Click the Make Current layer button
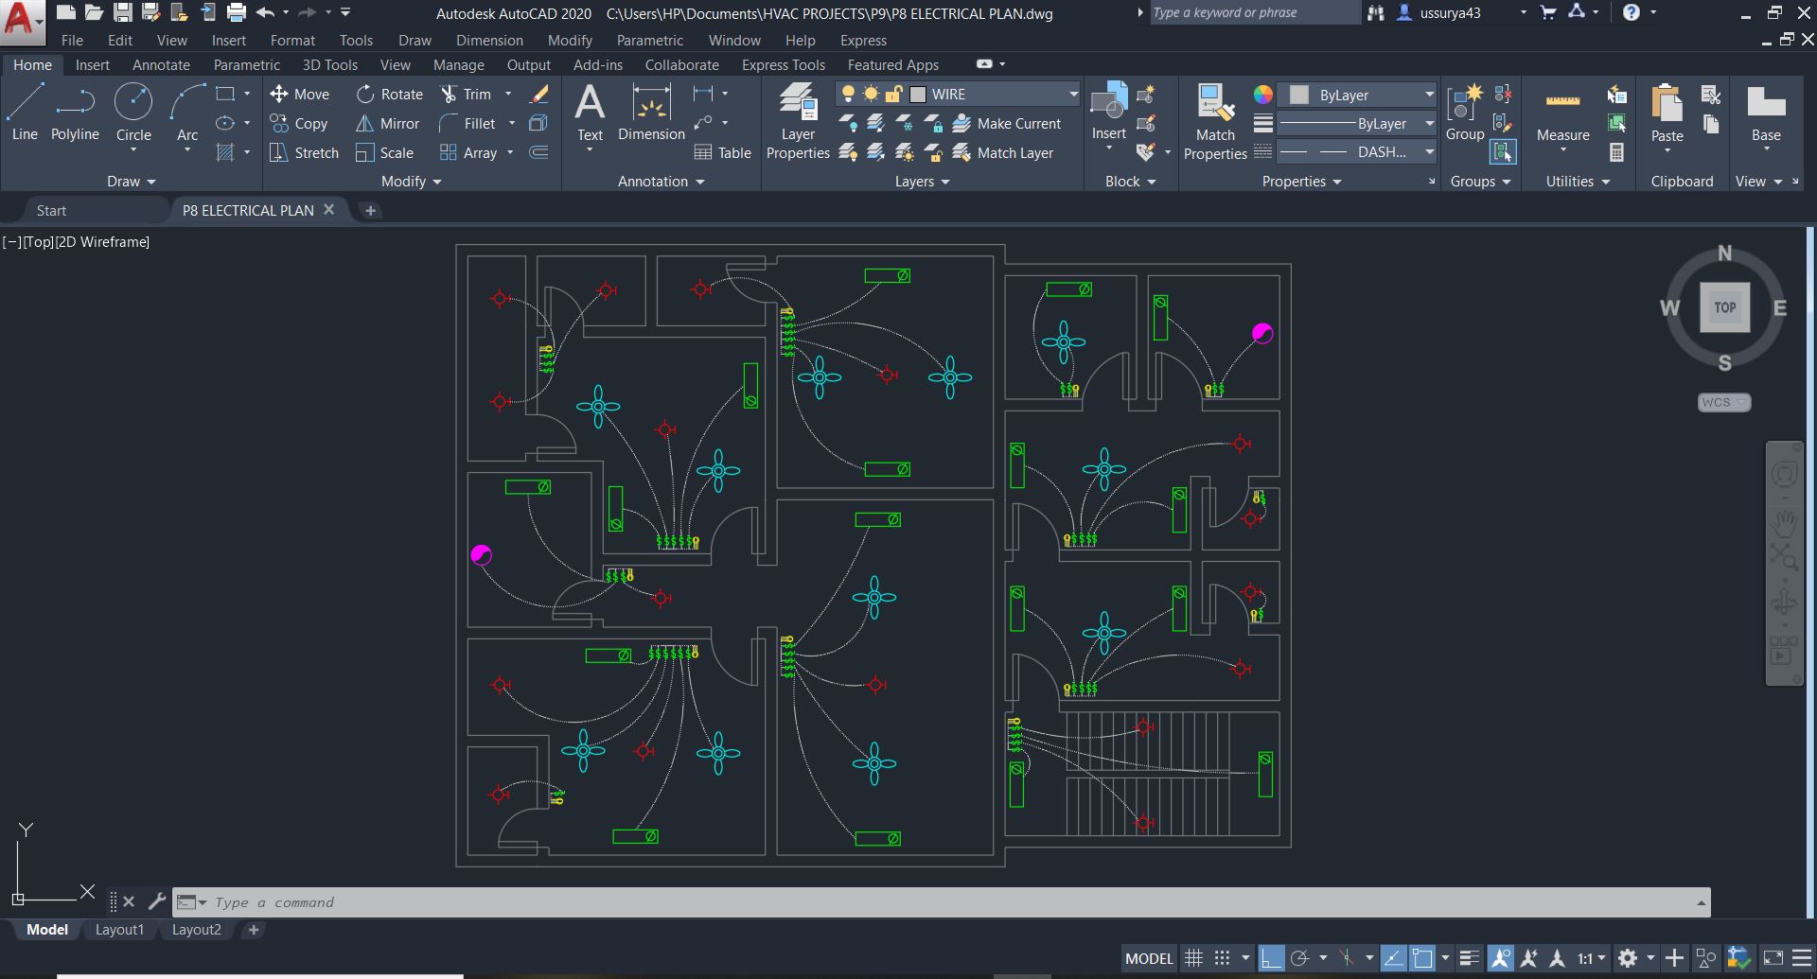The width and height of the screenshot is (1817, 979). [x=1006, y=124]
